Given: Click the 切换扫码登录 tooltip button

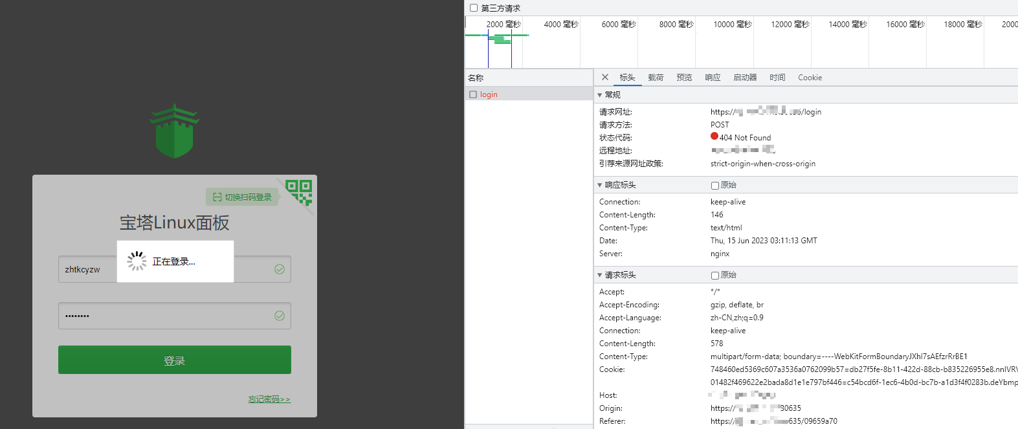Looking at the screenshot, I should (242, 197).
